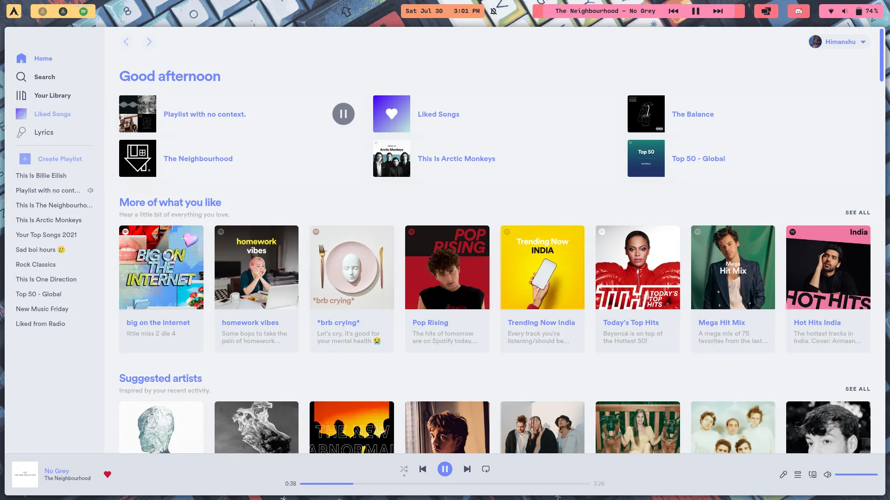
Task: Click the Discord icon in the top bar
Action: [x=798, y=11]
